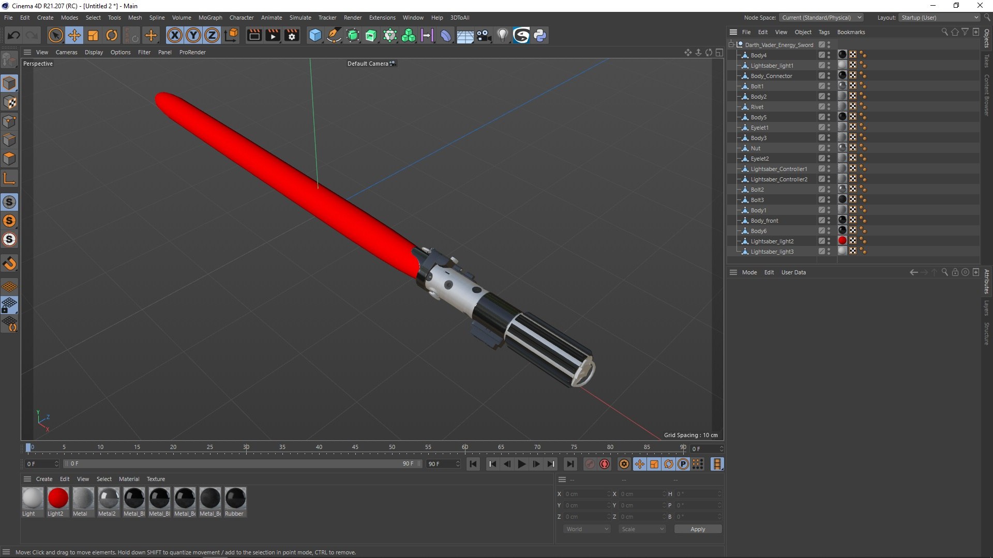
Task: Click the red material tag on Lightsaber_light2
Action: click(842, 241)
